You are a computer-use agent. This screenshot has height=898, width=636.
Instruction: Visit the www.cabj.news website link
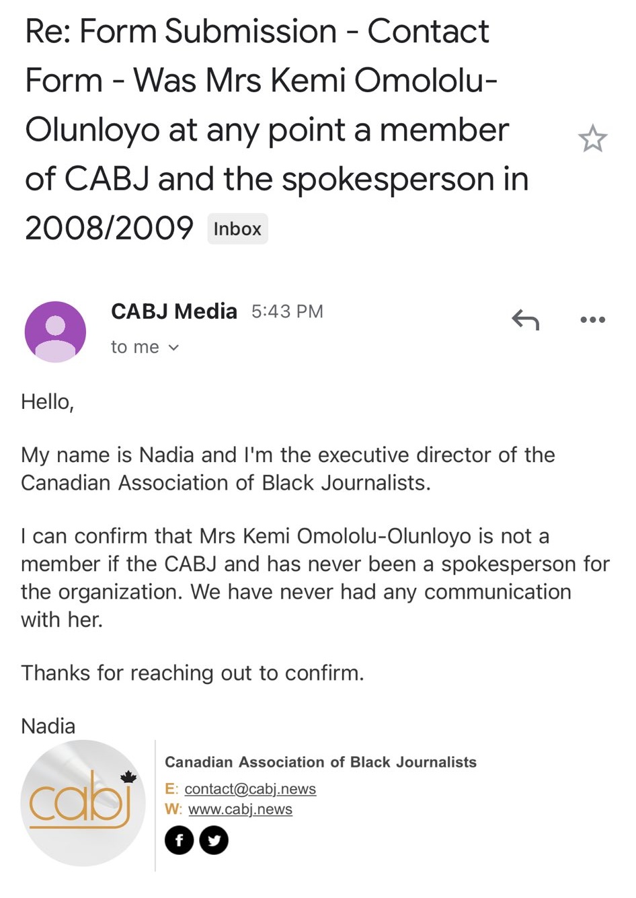point(240,809)
